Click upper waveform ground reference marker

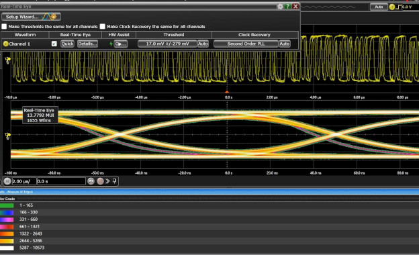pos(8,60)
